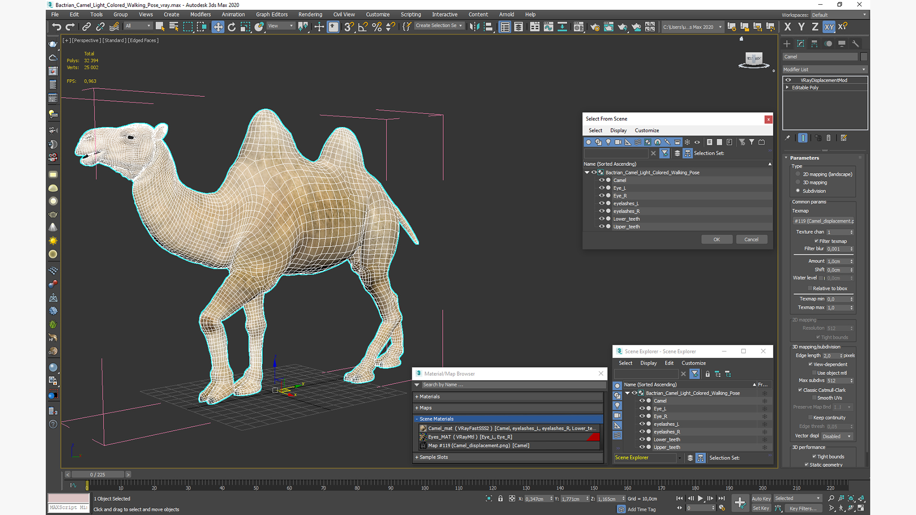The image size is (916, 515).
Task: Open the Select by Name toolbar icon
Action: pyautogui.click(x=174, y=27)
